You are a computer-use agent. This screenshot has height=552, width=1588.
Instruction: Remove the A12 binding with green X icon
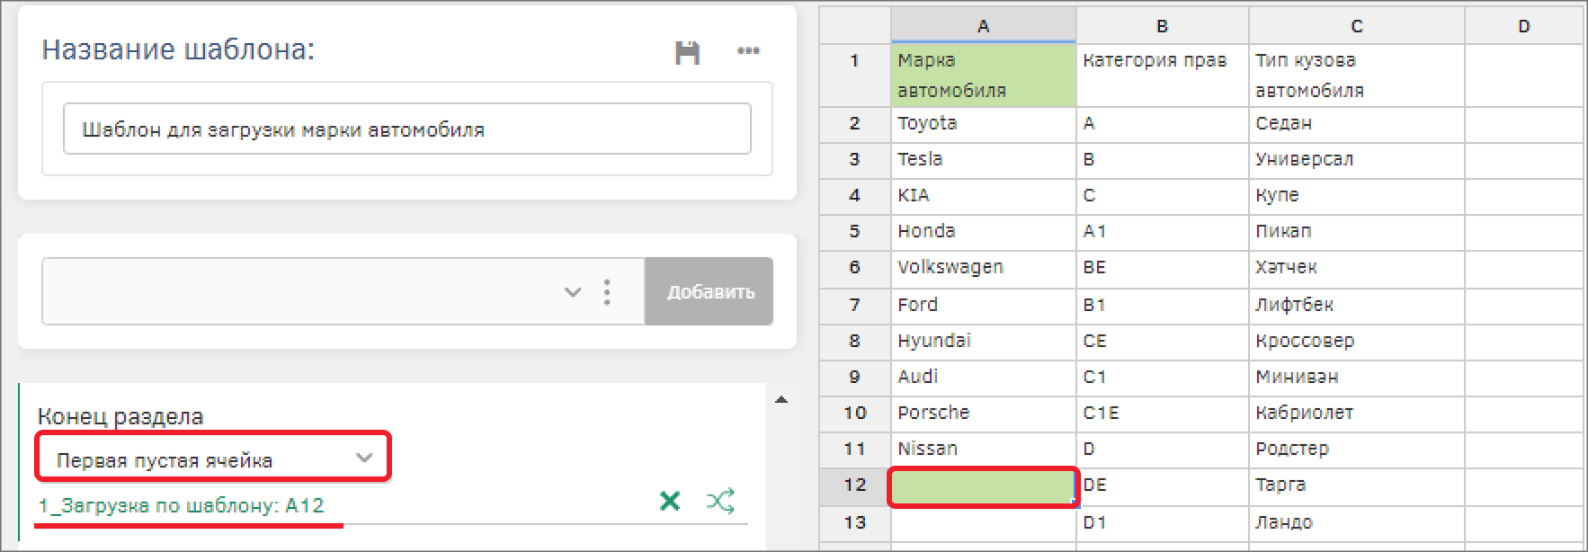(670, 502)
